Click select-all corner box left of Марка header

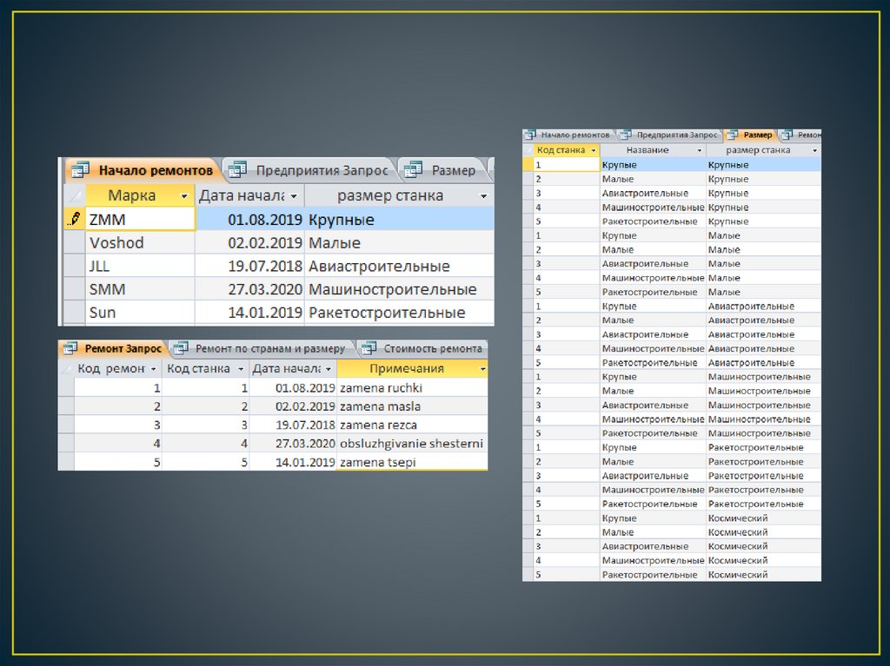click(75, 195)
